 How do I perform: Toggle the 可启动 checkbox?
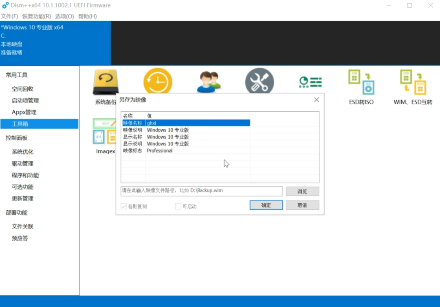coord(178,207)
